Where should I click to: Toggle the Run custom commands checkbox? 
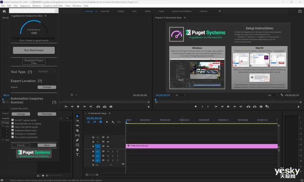13,137
